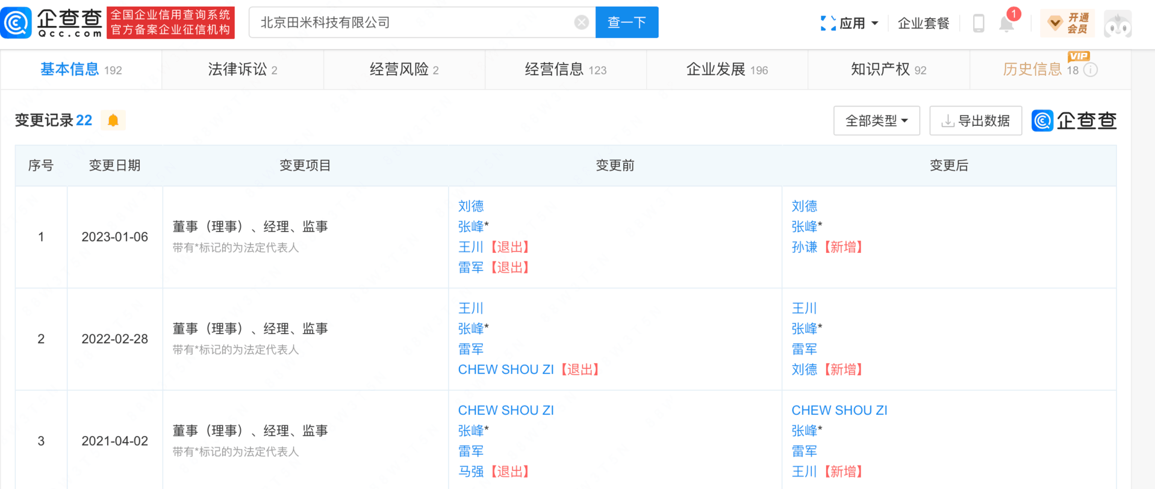The image size is (1155, 489).
Task: Open the user avatar icon
Action: coord(1118,24)
